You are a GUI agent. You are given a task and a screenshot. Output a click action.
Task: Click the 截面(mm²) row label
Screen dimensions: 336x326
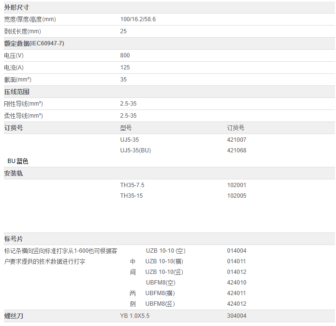(18, 80)
